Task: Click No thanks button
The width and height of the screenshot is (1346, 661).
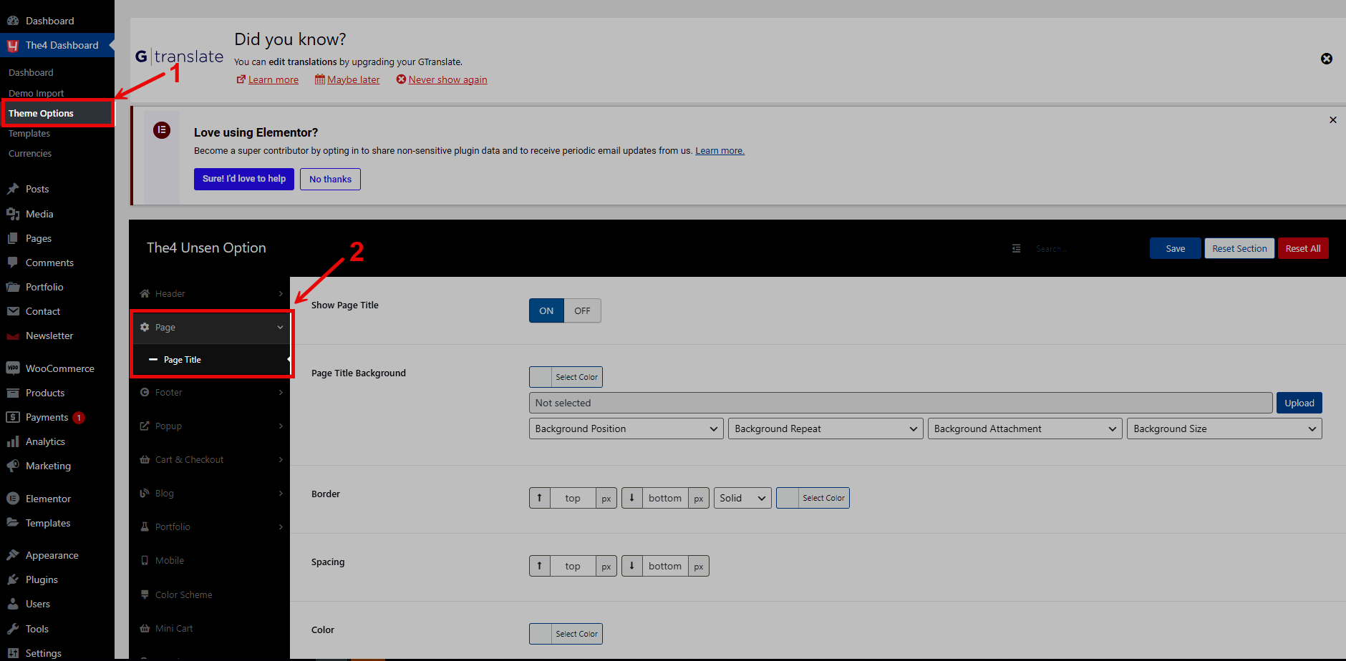Action: click(x=330, y=179)
